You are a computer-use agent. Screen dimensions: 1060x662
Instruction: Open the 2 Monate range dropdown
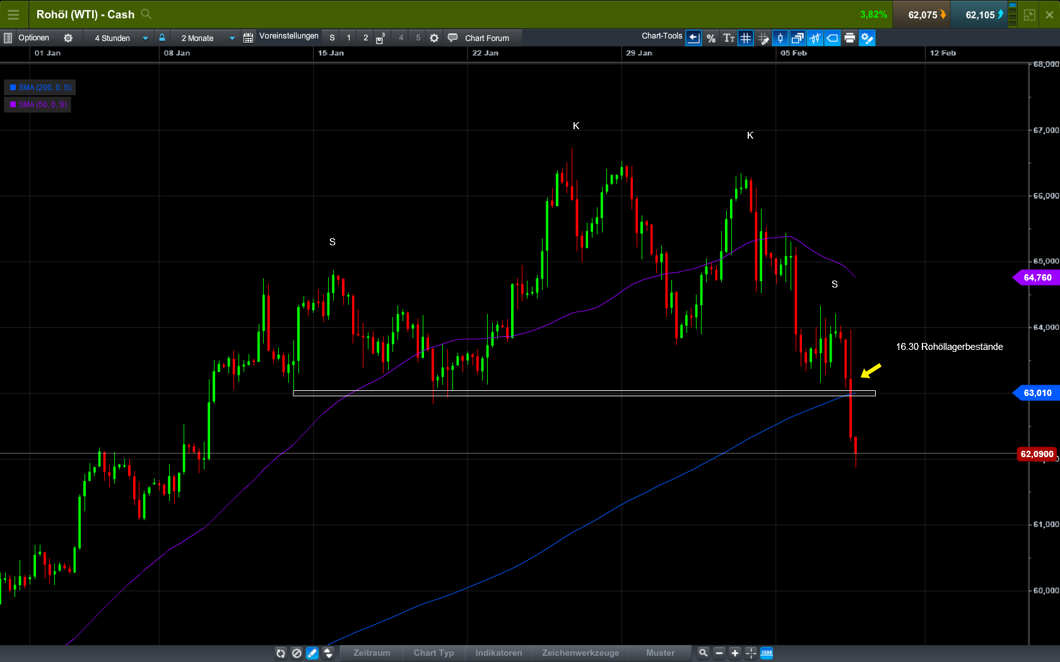pyautogui.click(x=203, y=38)
